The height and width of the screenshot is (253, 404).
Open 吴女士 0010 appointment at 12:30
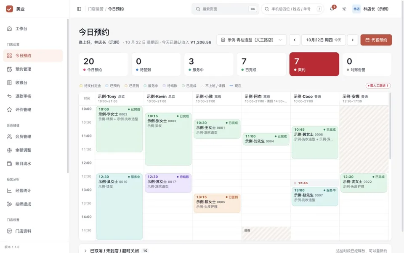119,207
